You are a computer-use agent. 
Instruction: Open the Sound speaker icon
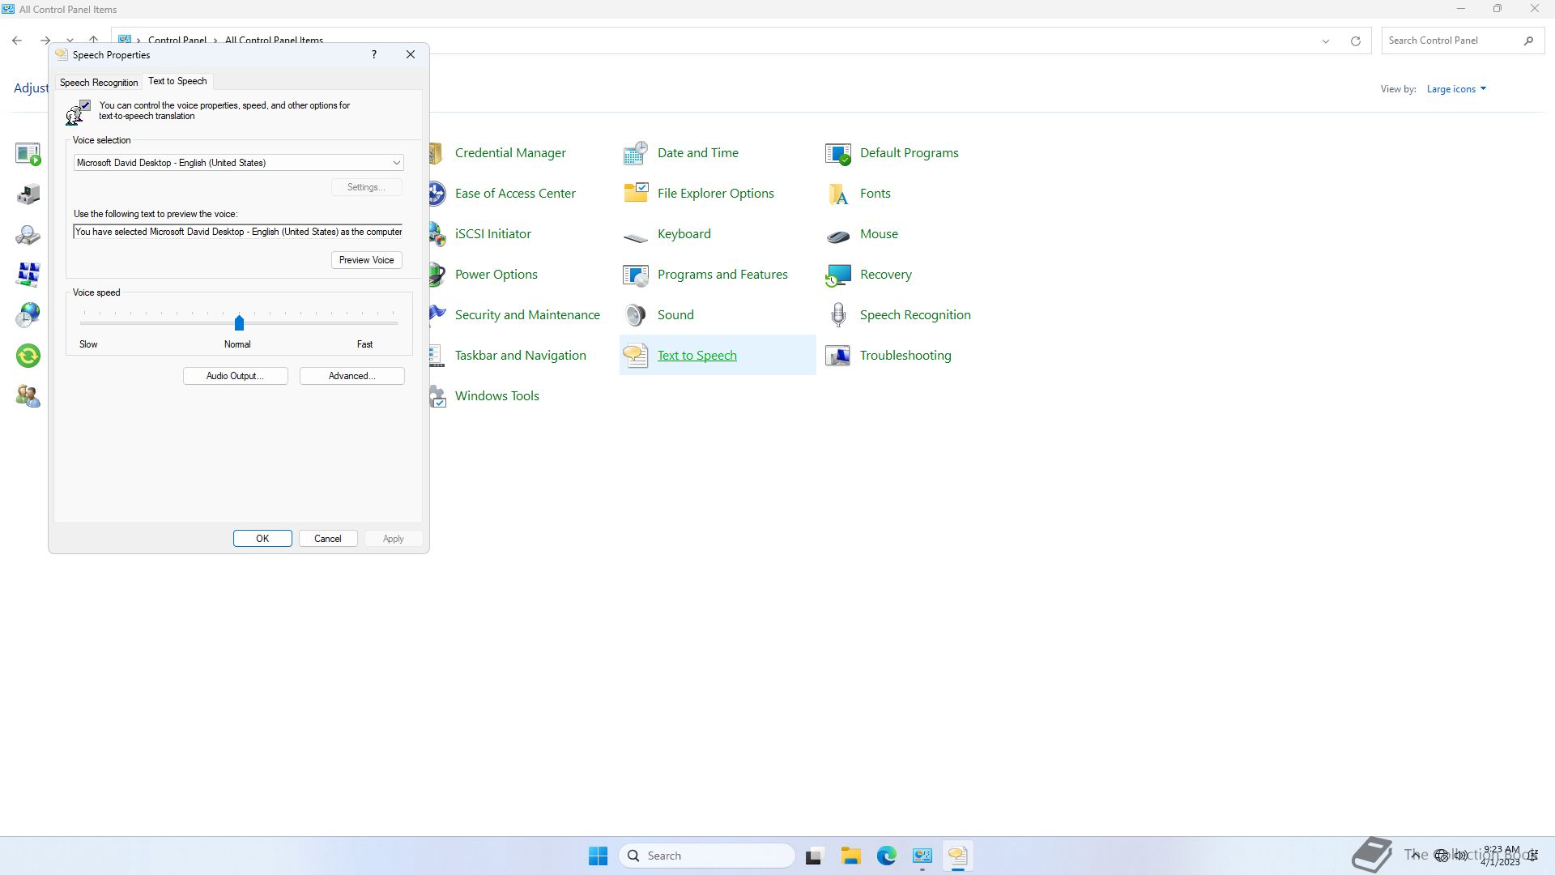click(636, 314)
